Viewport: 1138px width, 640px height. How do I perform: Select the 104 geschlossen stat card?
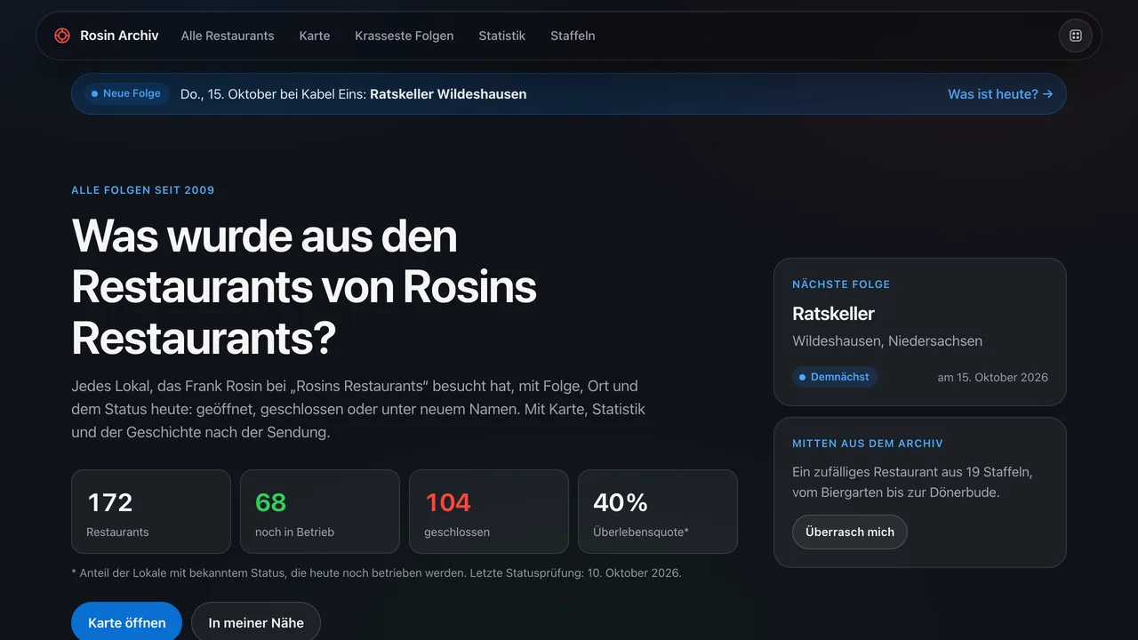[x=489, y=512]
